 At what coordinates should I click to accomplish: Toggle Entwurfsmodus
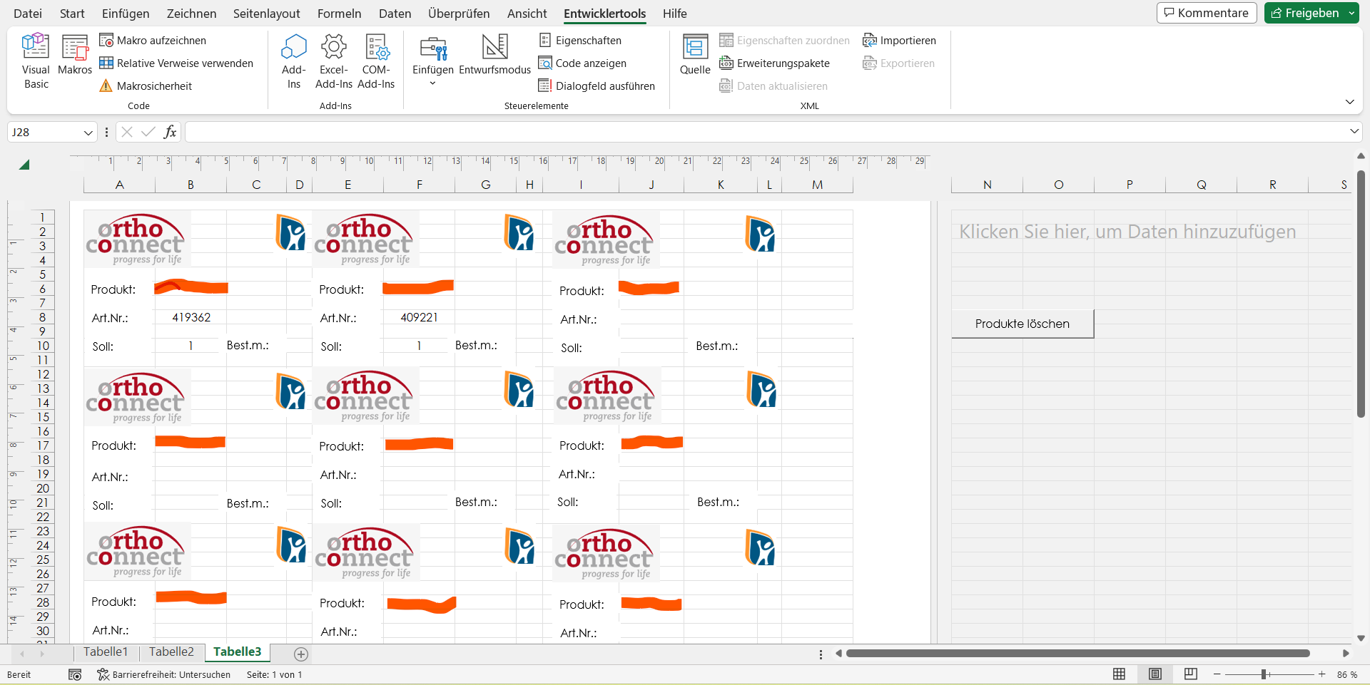(494, 56)
